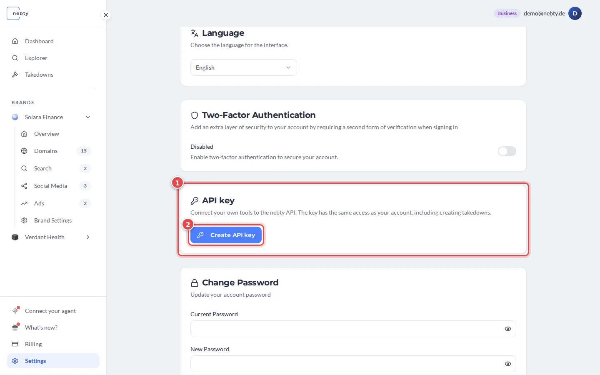Click the Domains globe icon

(x=24, y=151)
